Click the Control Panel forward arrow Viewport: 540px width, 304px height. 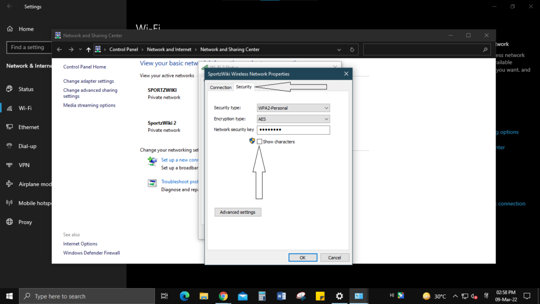point(71,50)
